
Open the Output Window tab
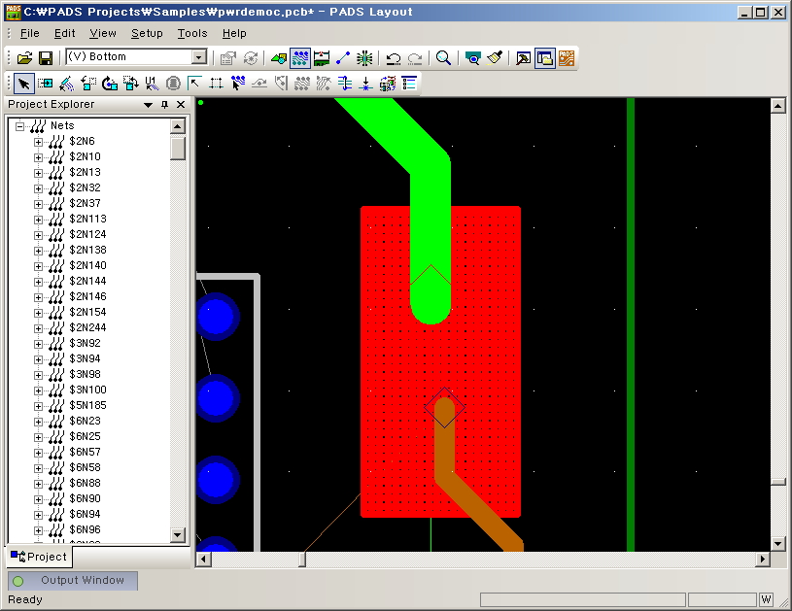[73, 581]
